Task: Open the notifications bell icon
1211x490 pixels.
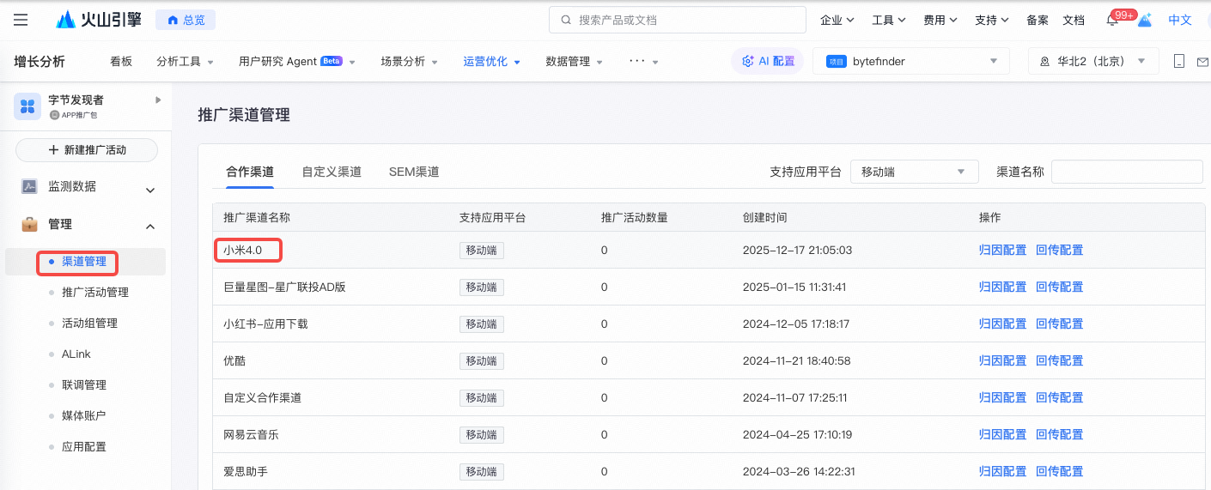Action: tap(1112, 21)
